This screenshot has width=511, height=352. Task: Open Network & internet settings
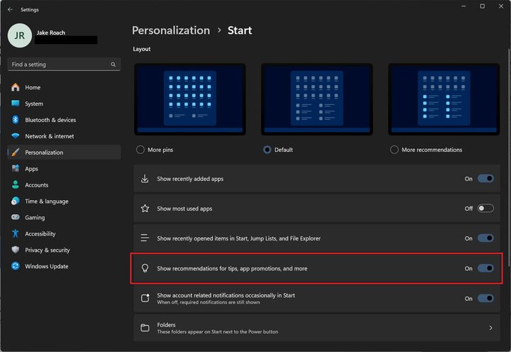[x=64, y=136]
